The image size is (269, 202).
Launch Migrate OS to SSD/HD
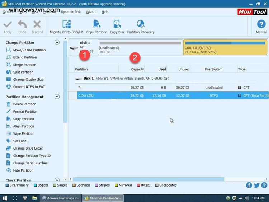tap(66, 27)
